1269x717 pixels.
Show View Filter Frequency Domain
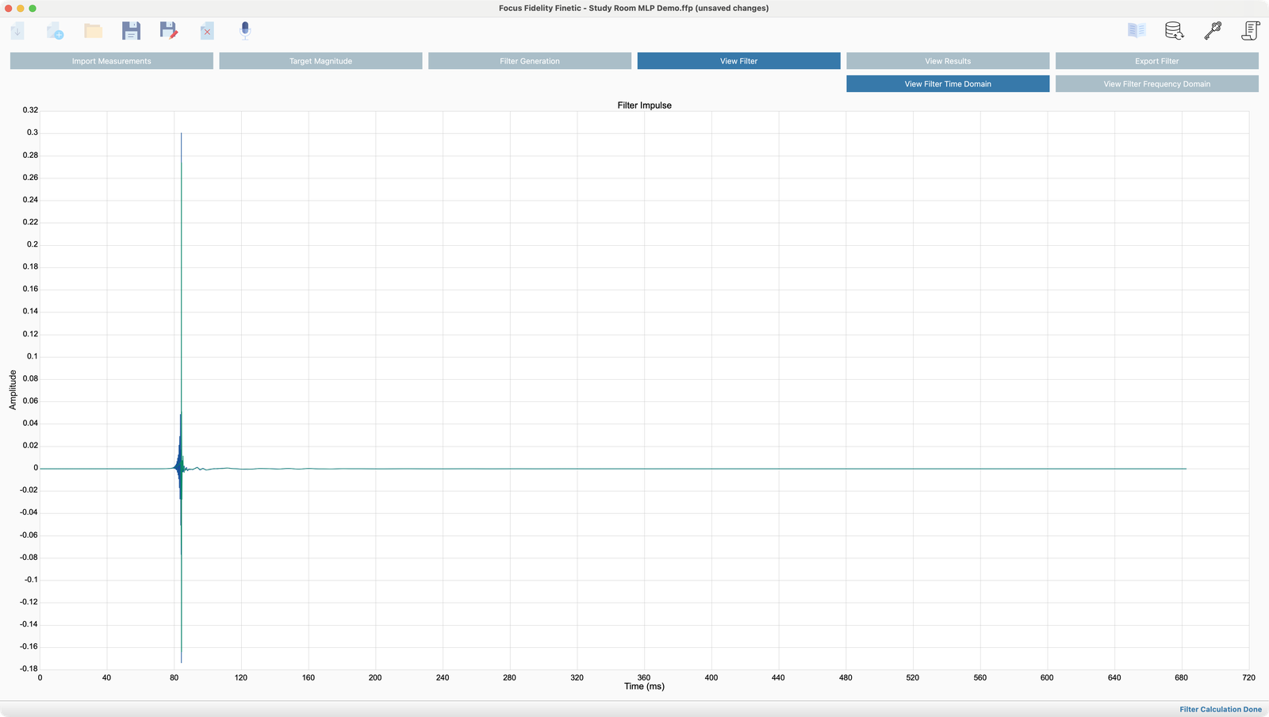[1157, 84]
